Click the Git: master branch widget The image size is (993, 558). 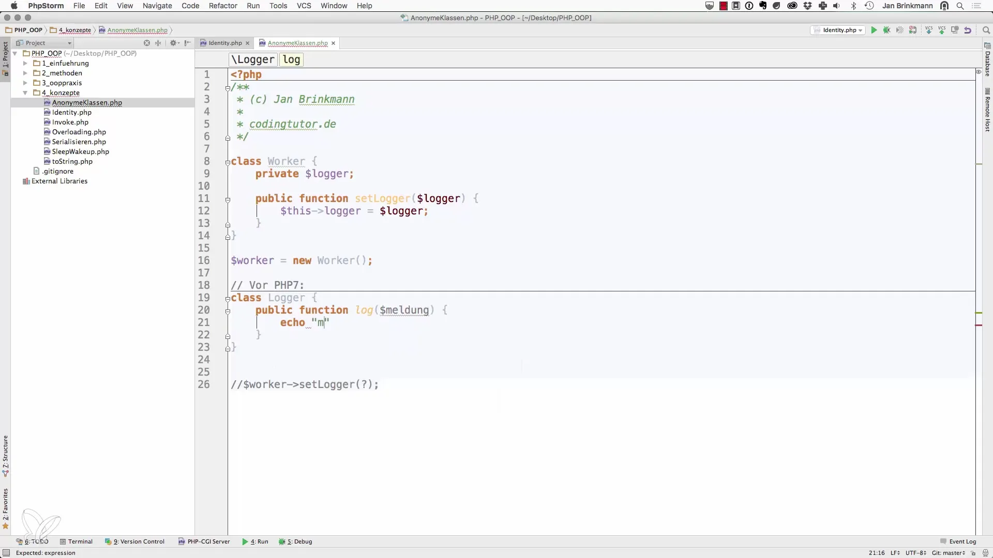pyautogui.click(x=948, y=553)
